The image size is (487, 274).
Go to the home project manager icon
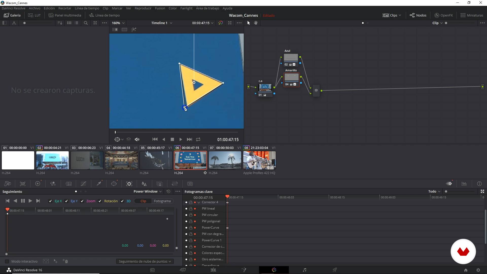pos(466,270)
